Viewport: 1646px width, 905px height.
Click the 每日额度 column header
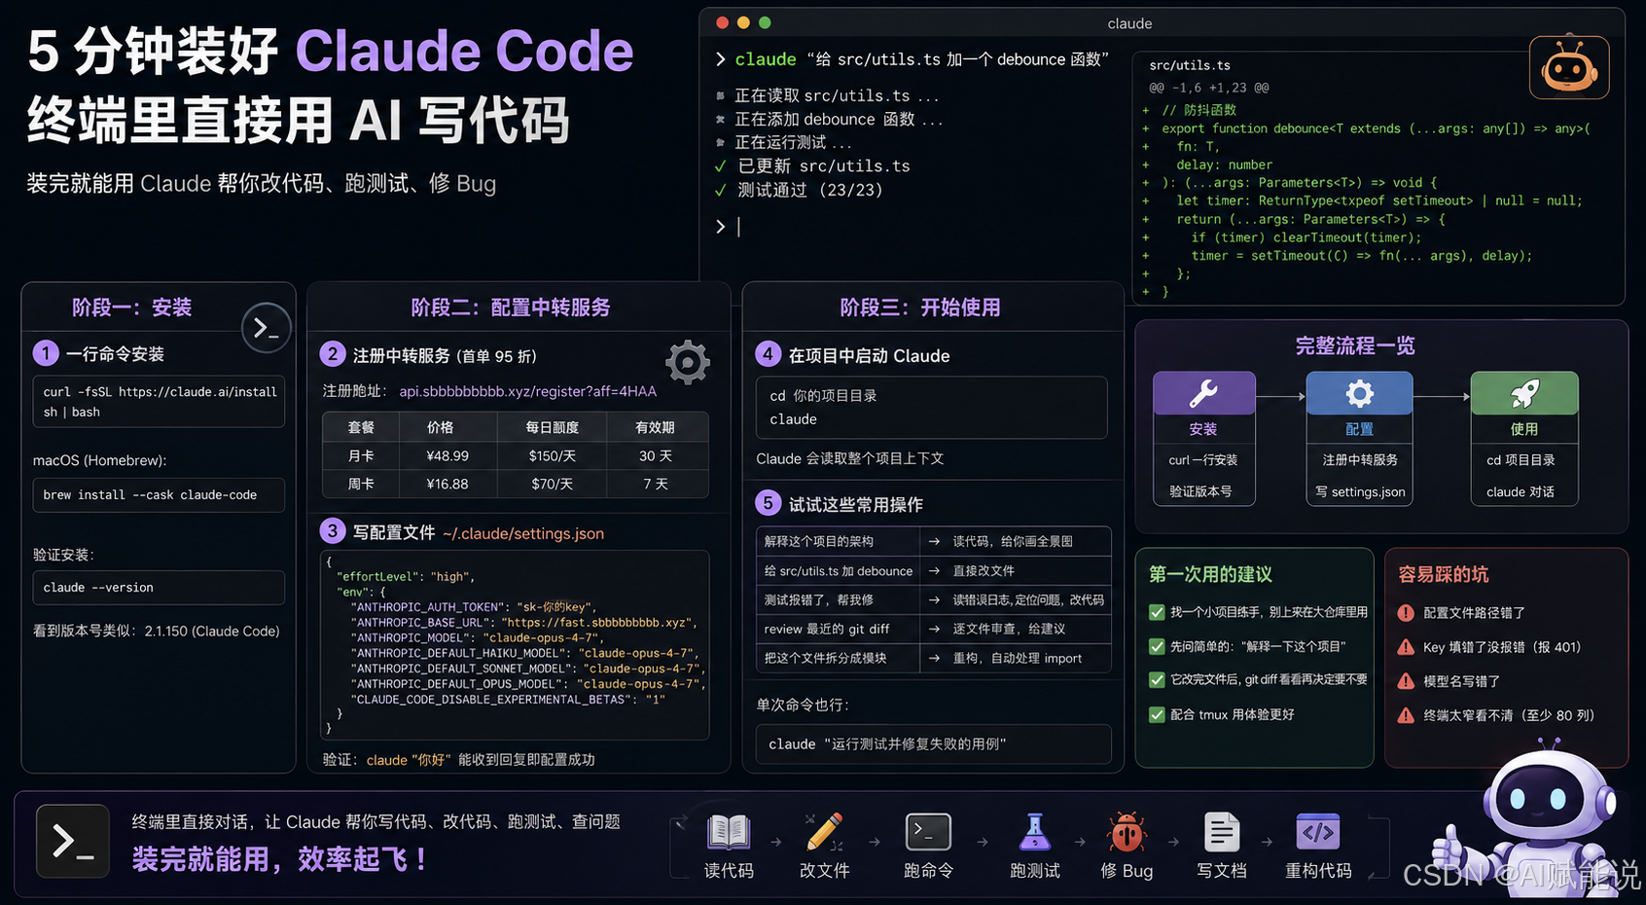click(552, 427)
